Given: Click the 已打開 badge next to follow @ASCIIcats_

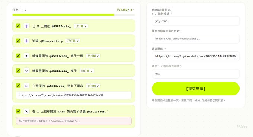Looking at the screenshot, I should 81,26.
